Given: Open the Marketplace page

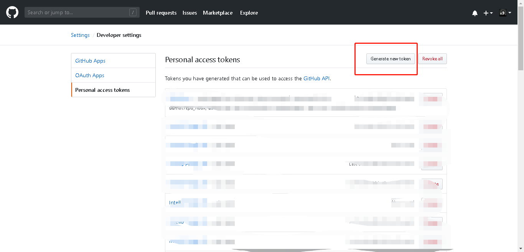Looking at the screenshot, I should click(x=218, y=13).
